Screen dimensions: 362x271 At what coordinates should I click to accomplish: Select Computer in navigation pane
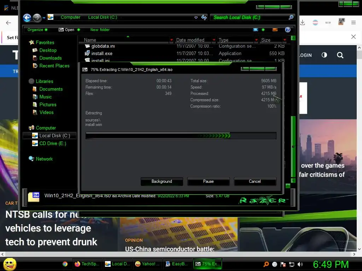(46, 128)
